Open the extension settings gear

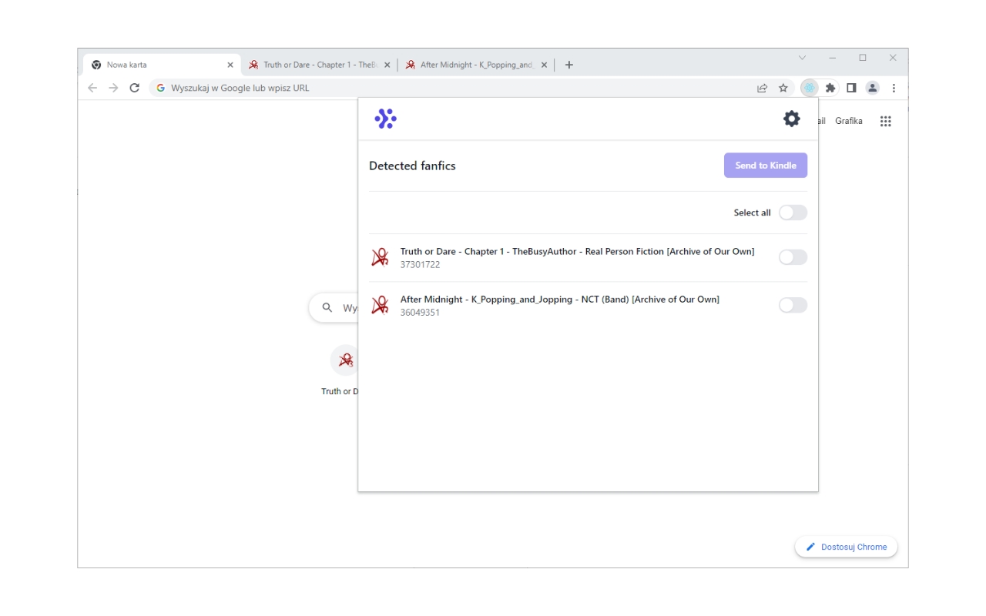point(791,119)
